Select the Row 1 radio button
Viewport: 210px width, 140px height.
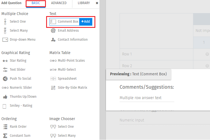tap(207, 54)
